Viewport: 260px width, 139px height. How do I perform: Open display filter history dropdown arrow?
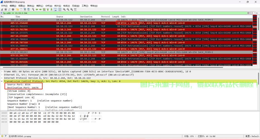(x=255, y=13)
